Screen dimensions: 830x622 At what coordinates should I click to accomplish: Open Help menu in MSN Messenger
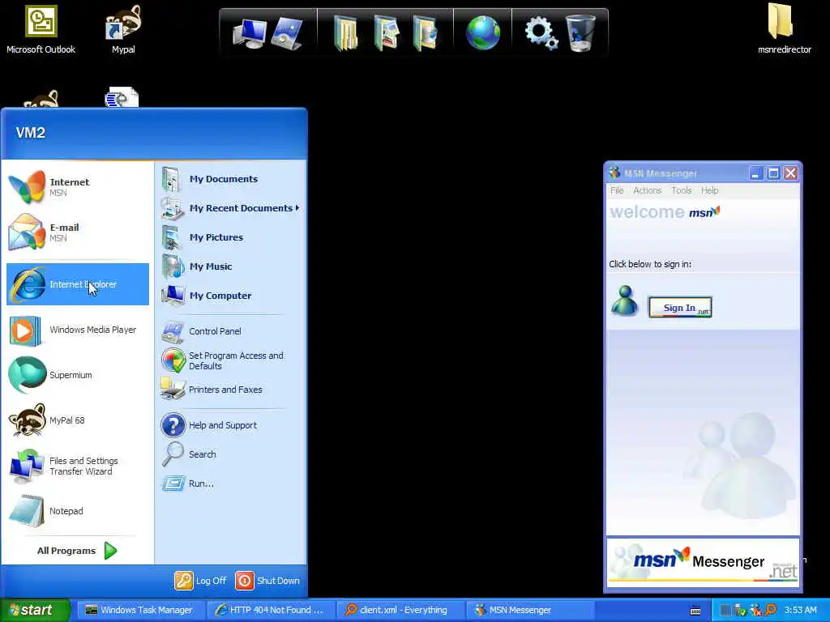pyautogui.click(x=709, y=190)
